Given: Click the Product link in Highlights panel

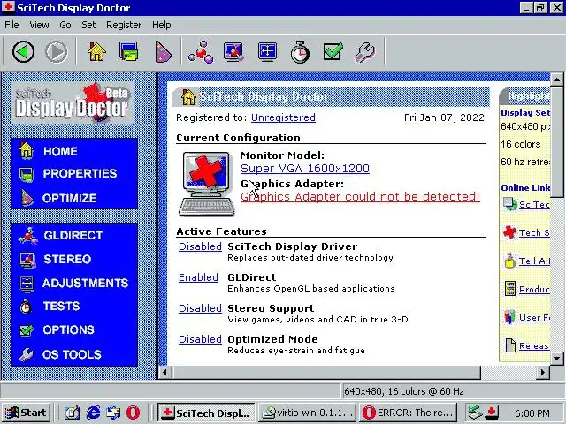Looking at the screenshot, I should pos(534,289).
